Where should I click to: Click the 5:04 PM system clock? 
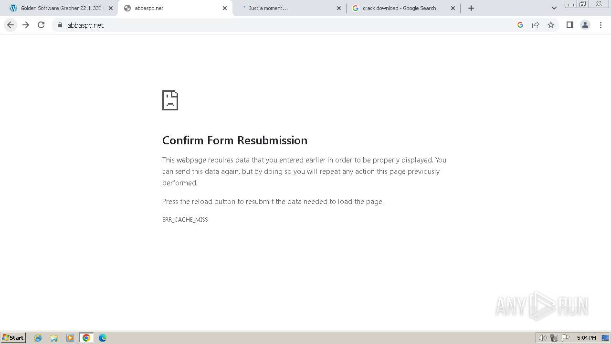586,338
